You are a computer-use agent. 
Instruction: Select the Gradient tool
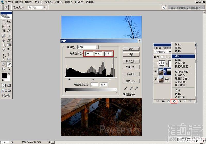pyautogui.click(x=9, y=45)
